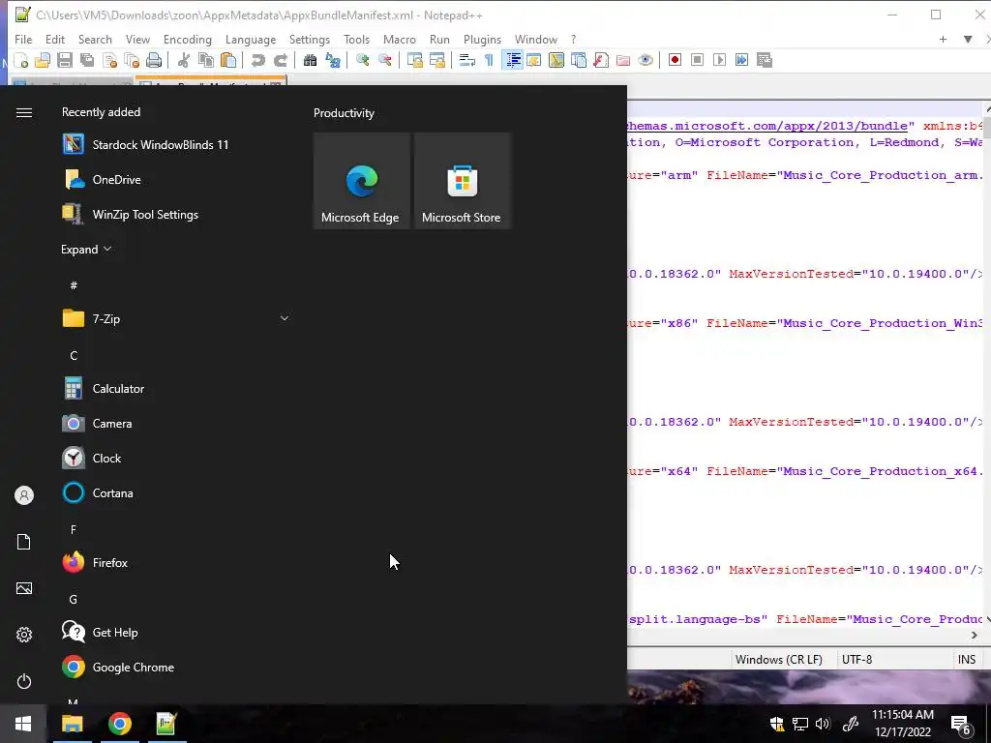
Task: Launch Cortana from the app list
Action: point(177,492)
